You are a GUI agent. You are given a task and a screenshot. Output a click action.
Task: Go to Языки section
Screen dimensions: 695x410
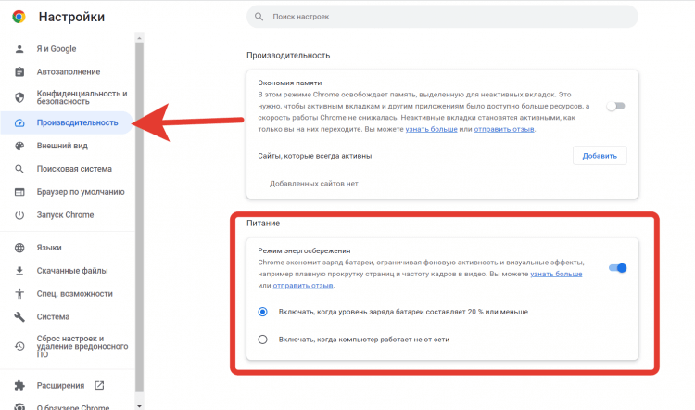point(49,248)
